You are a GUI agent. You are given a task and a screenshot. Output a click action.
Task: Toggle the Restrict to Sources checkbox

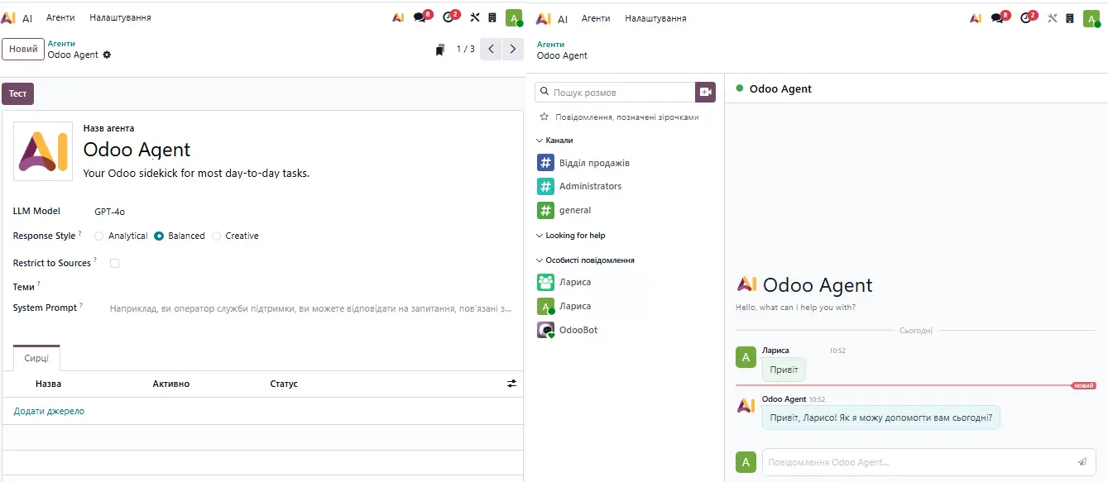pyautogui.click(x=115, y=263)
